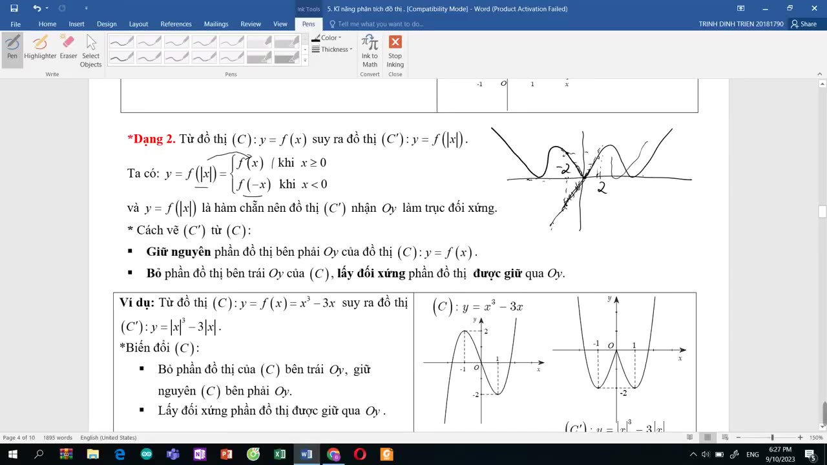The width and height of the screenshot is (827, 465).
Task: Switch to Print Layout view
Action: point(707,437)
